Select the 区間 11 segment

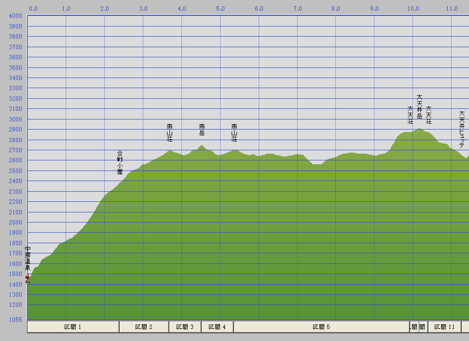pos(444,327)
